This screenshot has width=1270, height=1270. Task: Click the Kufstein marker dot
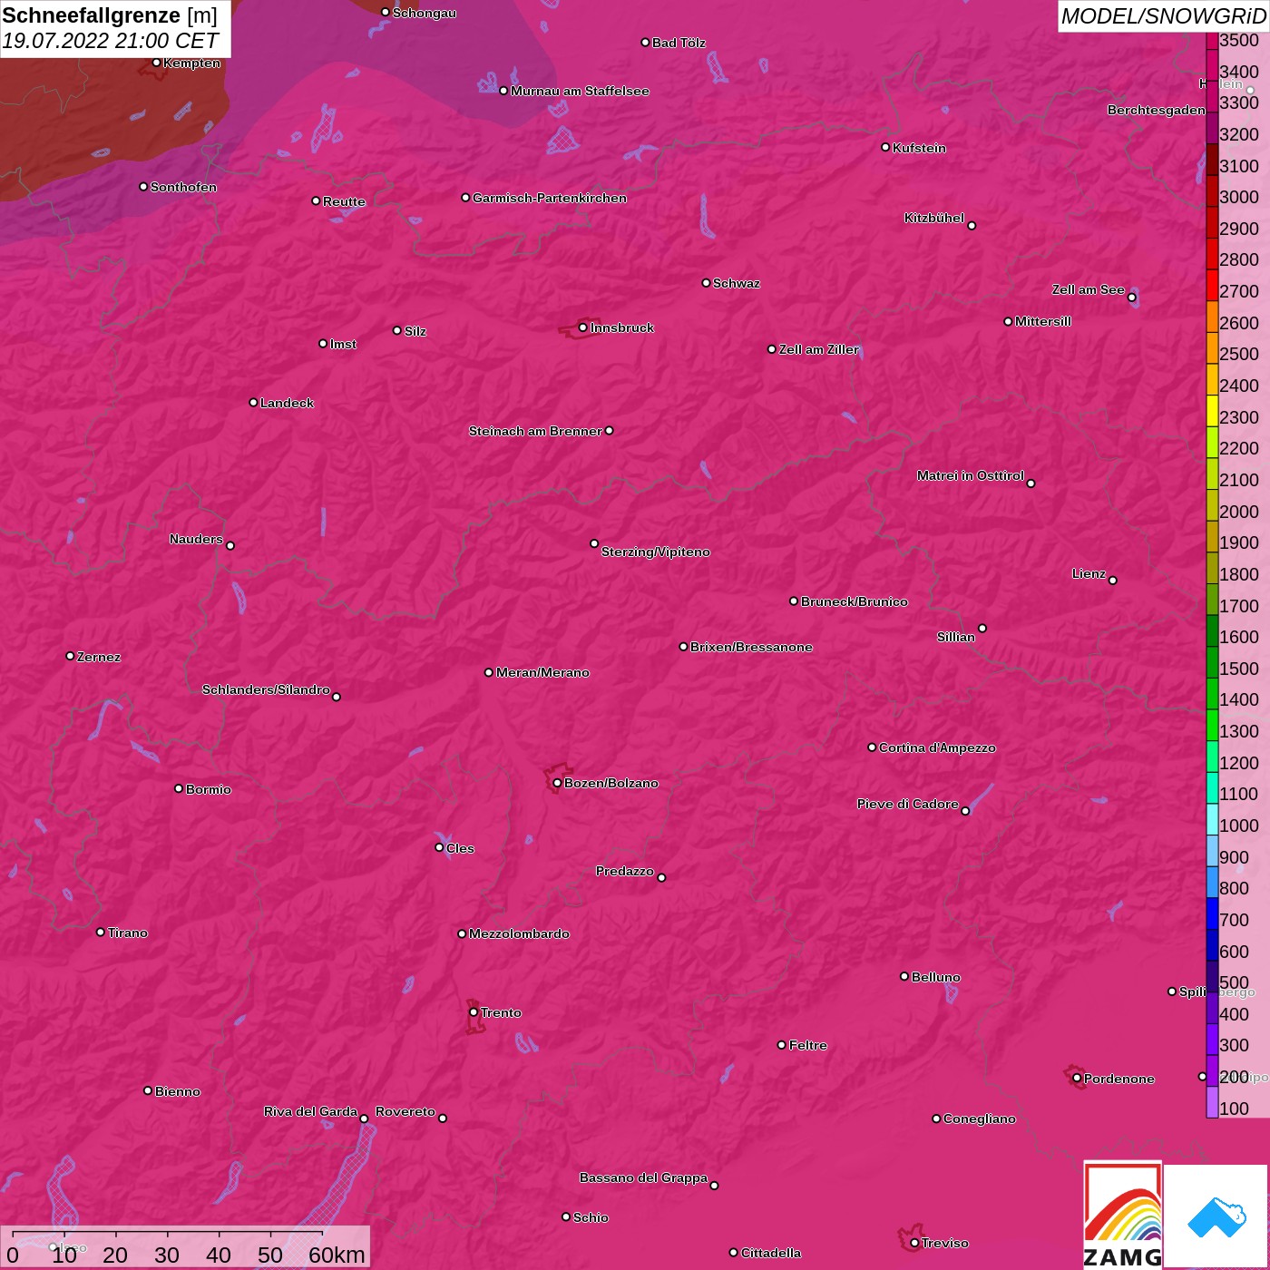pyautogui.click(x=885, y=147)
